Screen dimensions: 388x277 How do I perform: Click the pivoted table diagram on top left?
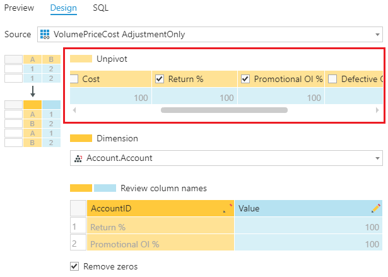click(32, 69)
